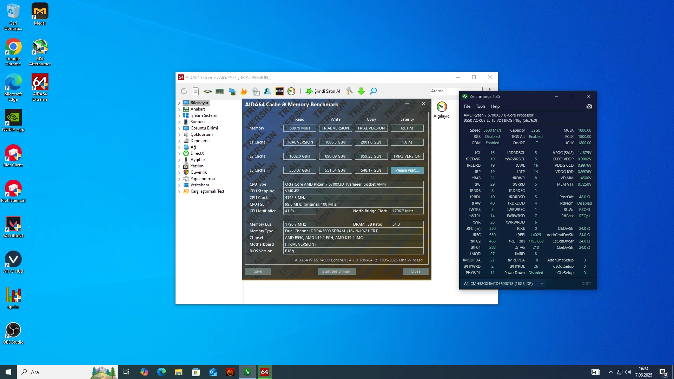Image resolution: width=674 pixels, height=379 pixels.
Task: Expand the Depolama tree node
Action: click(179, 141)
